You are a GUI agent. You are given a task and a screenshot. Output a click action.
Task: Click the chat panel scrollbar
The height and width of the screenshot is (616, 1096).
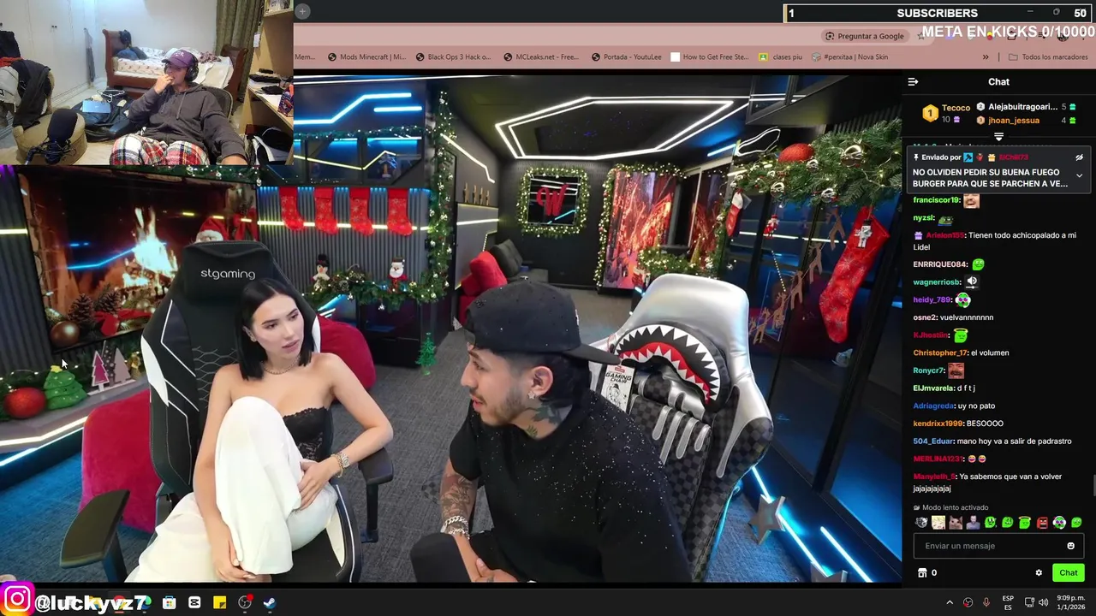point(1093,484)
